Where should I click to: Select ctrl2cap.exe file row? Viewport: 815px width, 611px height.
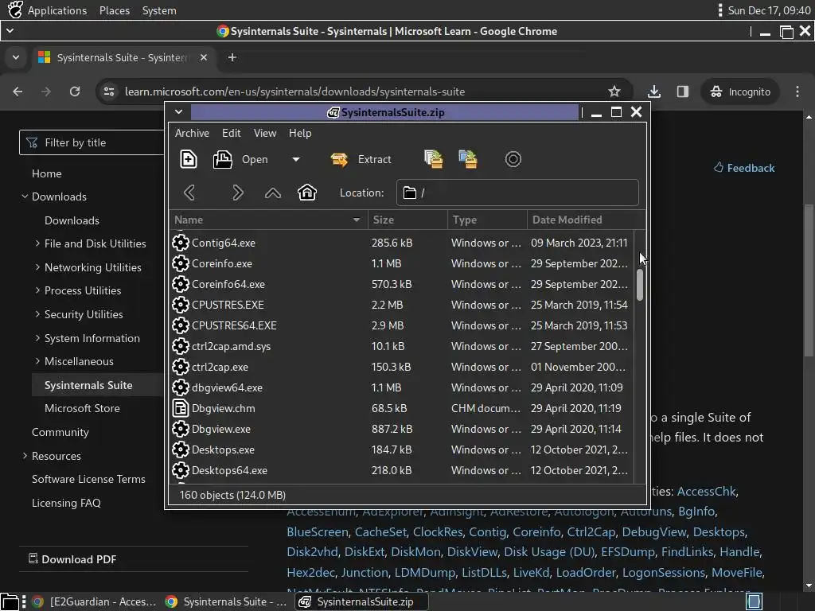click(401, 367)
